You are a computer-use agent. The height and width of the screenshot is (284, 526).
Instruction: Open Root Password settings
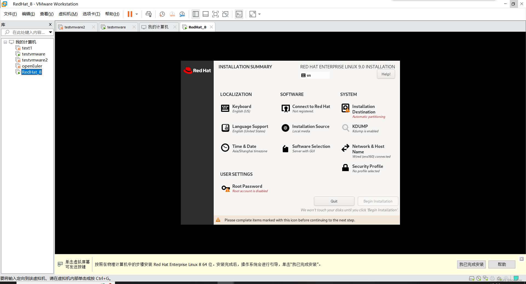click(x=244, y=188)
